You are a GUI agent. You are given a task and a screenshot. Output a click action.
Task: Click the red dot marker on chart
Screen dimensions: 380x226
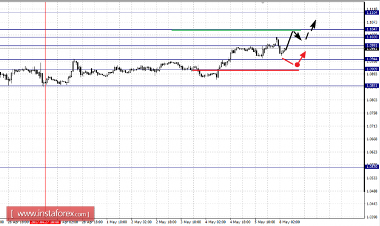[x=297, y=65]
